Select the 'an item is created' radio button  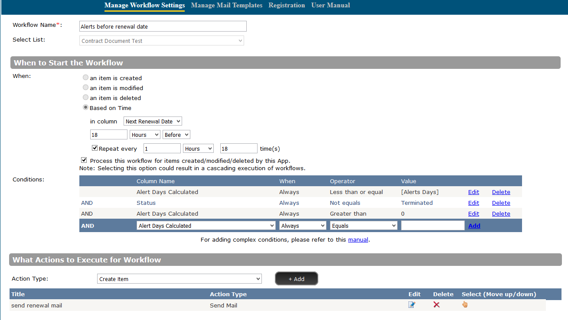(86, 78)
